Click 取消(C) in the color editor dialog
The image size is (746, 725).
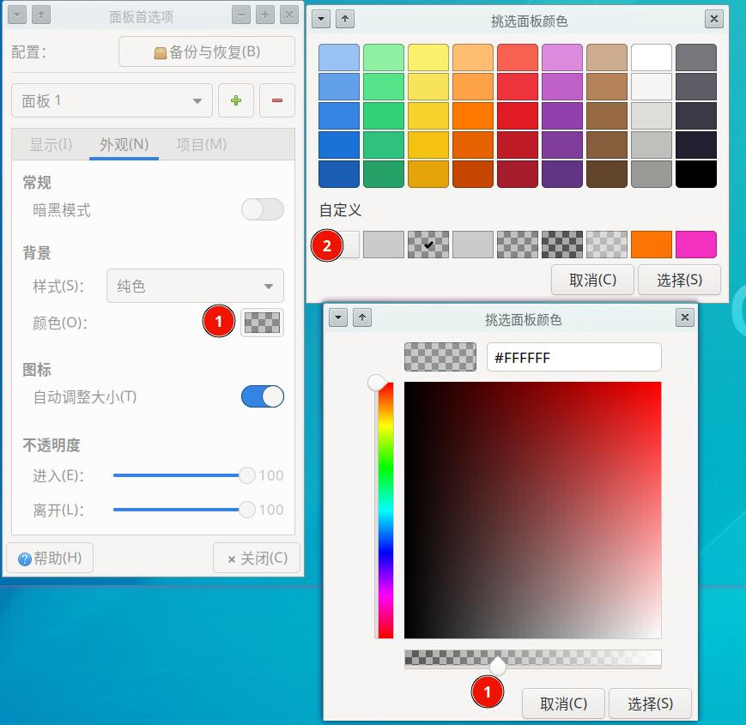click(563, 704)
